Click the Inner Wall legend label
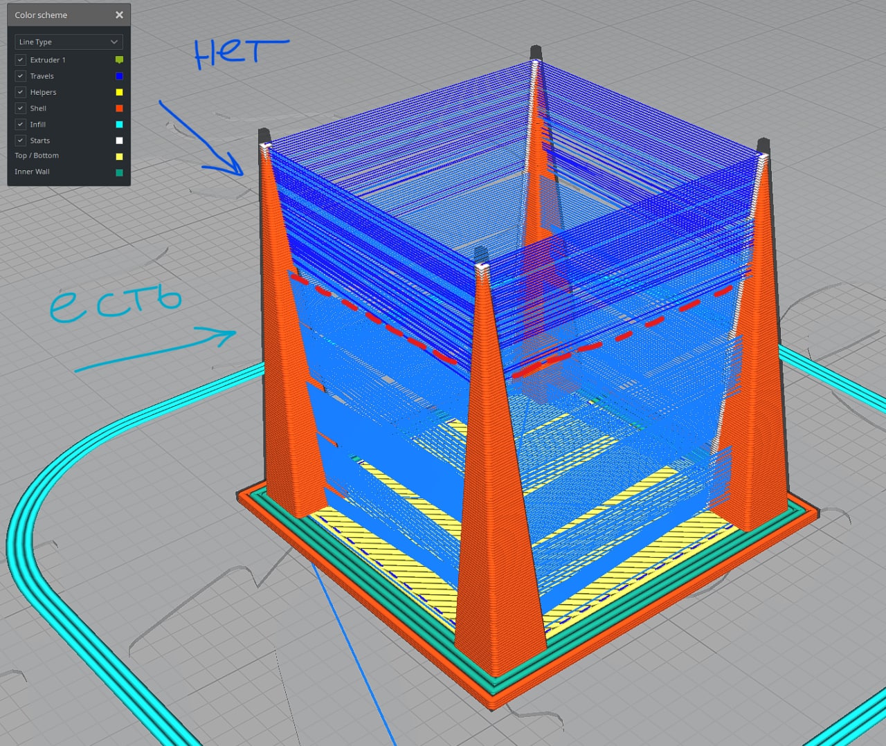 click(x=32, y=172)
